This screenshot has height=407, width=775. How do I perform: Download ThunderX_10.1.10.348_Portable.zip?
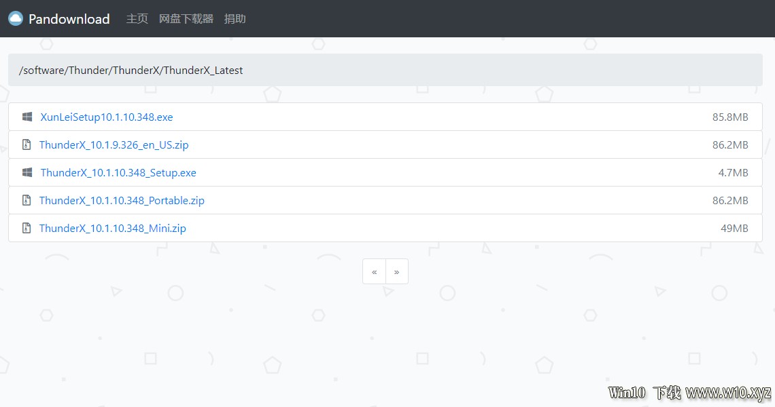[x=122, y=200]
